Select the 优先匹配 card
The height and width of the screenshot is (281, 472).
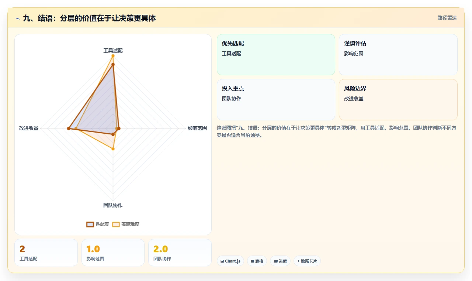click(x=276, y=55)
